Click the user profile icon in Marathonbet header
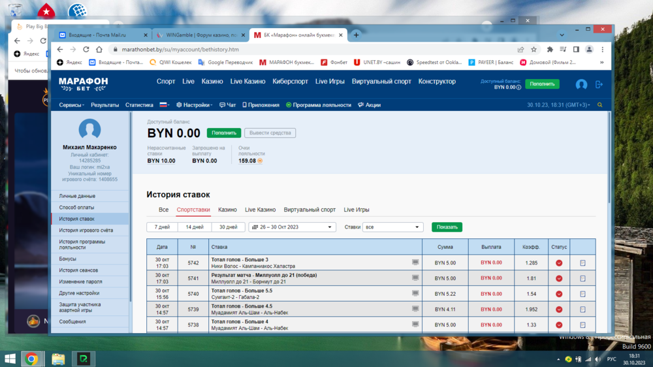 [581, 84]
